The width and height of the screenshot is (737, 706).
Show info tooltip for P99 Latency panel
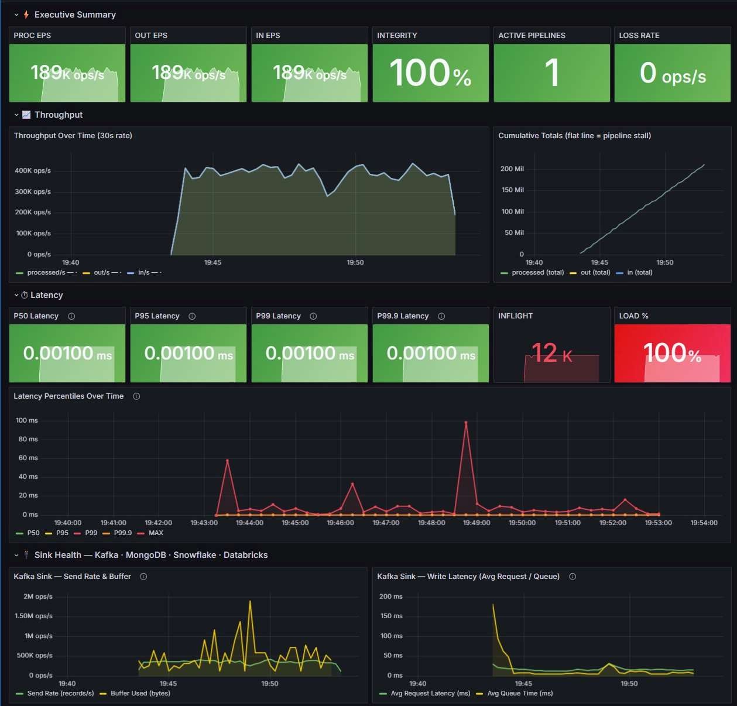coord(313,316)
